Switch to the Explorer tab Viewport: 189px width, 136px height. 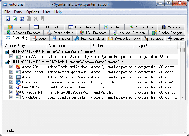(x=61, y=39)
